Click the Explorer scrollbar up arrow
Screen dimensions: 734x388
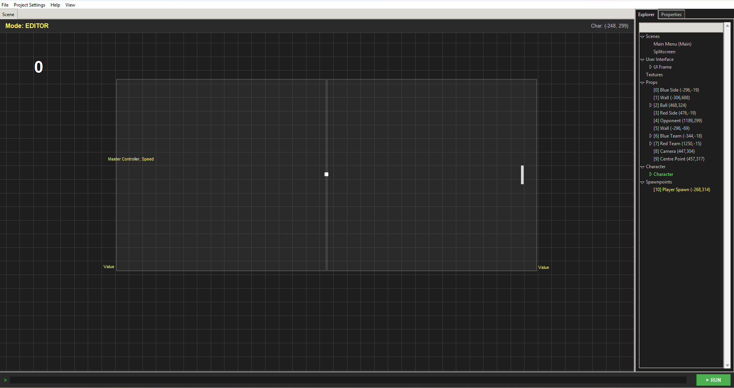coord(727,26)
